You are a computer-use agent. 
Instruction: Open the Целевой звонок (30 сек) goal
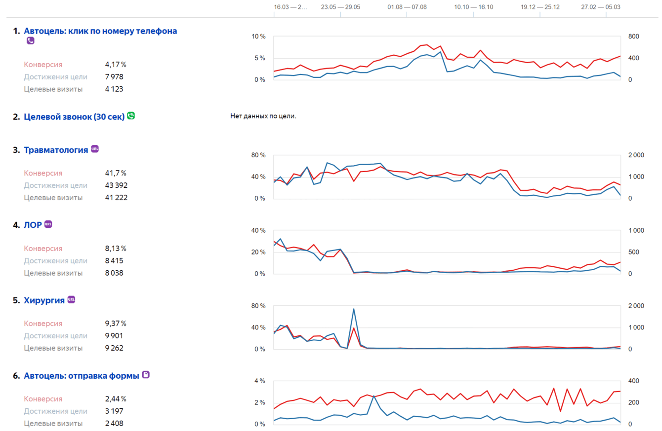click(74, 117)
